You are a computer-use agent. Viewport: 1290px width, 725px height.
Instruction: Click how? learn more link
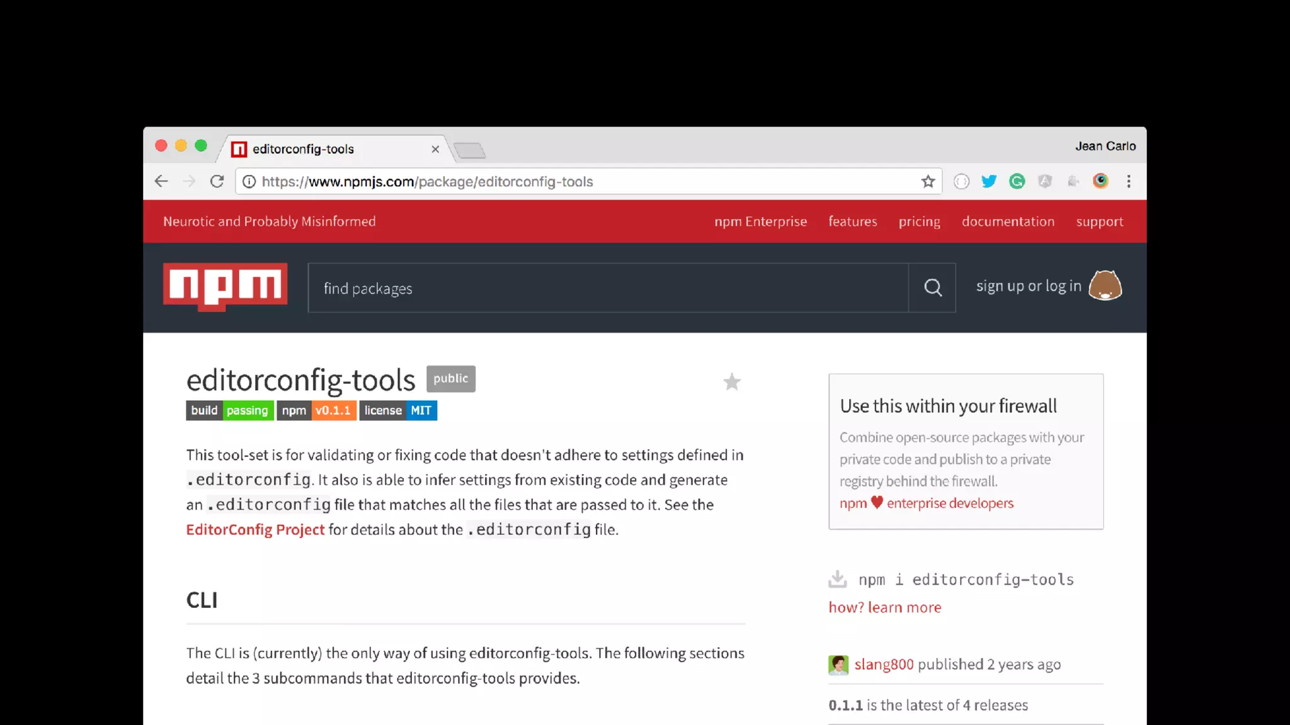pyautogui.click(x=884, y=607)
